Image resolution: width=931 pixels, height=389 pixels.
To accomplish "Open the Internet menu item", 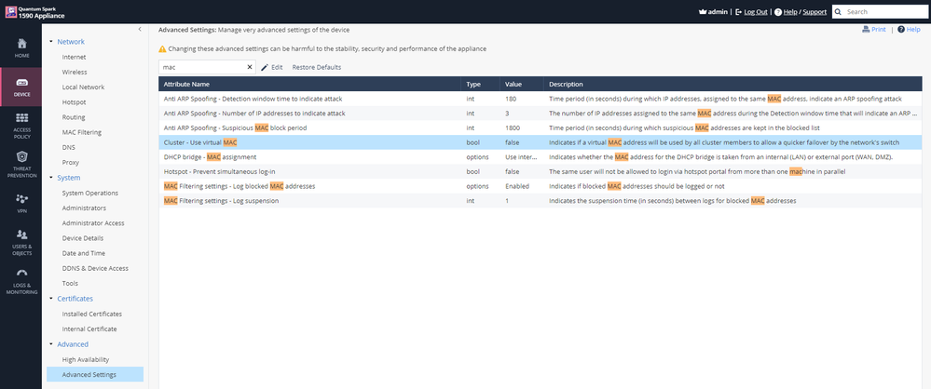I will [x=75, y=57].
